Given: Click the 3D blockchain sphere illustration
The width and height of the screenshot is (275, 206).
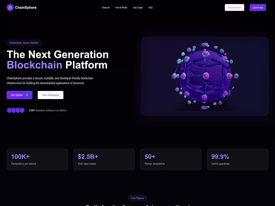Looking at the screenshot, I should click(205, 76).
